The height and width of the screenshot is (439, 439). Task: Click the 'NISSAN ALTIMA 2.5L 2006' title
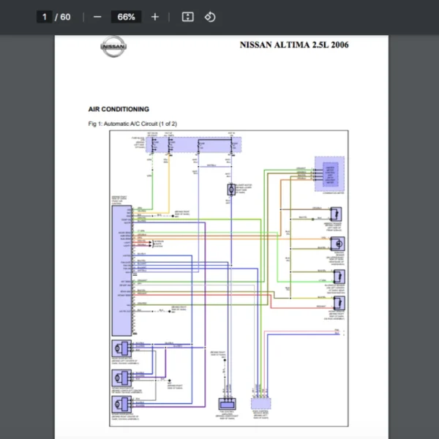tap(294, 45)
